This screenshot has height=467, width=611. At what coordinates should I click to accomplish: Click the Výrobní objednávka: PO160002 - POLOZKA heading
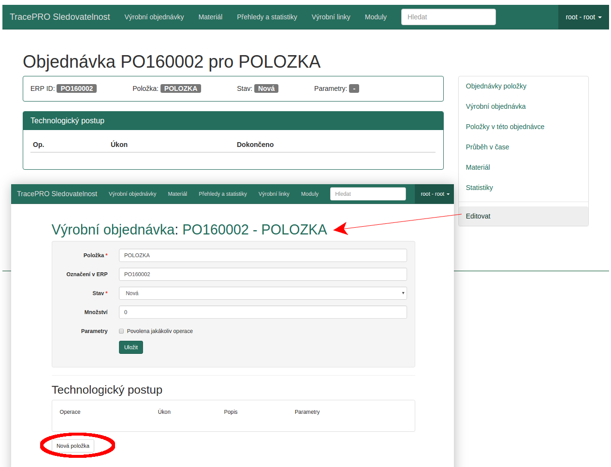coord(189,230)
